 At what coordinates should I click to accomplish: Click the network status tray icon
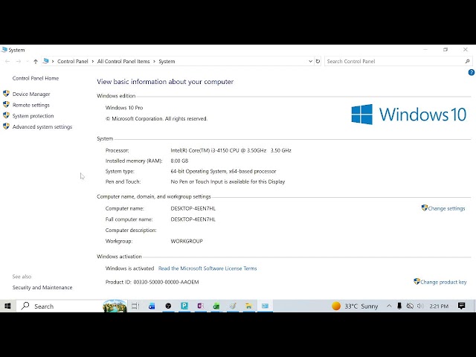click(410, 306)
